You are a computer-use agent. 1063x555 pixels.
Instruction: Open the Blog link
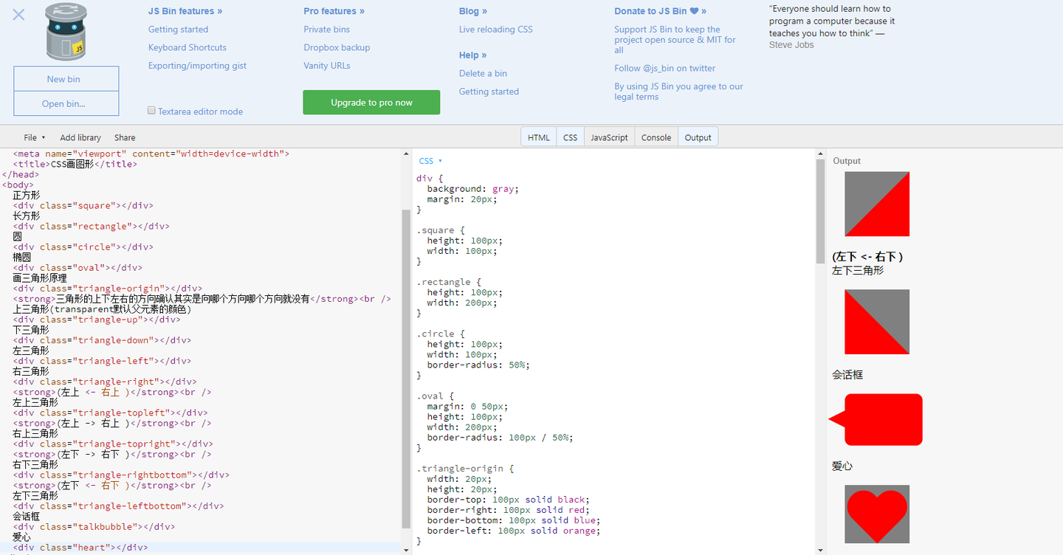click(x=473, y=11)
